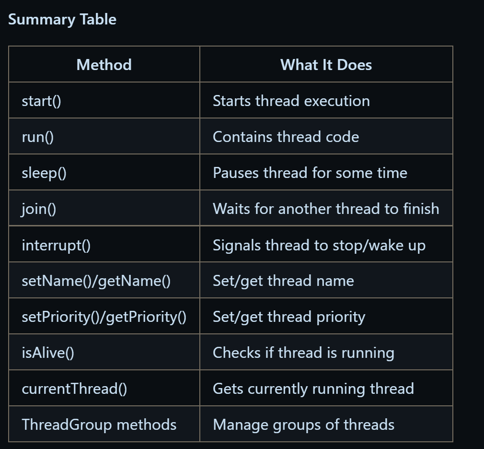Click the sleep() method cell
Image resolution: width=484 pixels, height=449 pixels.
click(x=104, y=172)
